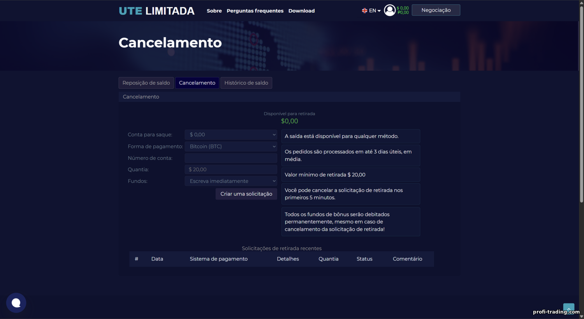The width and height of the screenshot is (584, 319).
Task: Open the Conta para saque dropdown
Action: click(x=231, y=135)
